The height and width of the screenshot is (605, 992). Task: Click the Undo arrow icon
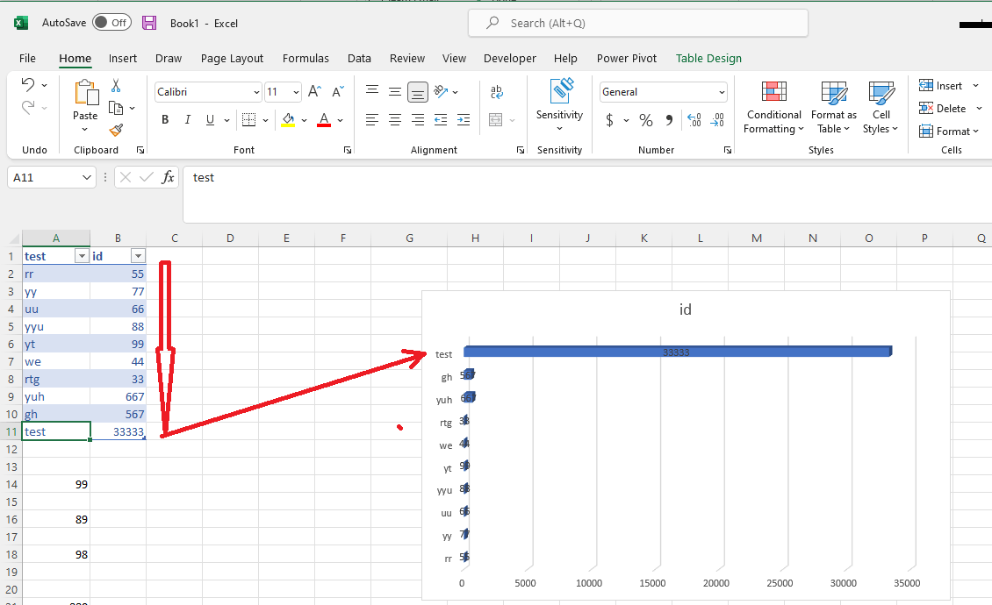[27, 84]
